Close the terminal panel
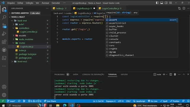190x107 pixels. 188,74
